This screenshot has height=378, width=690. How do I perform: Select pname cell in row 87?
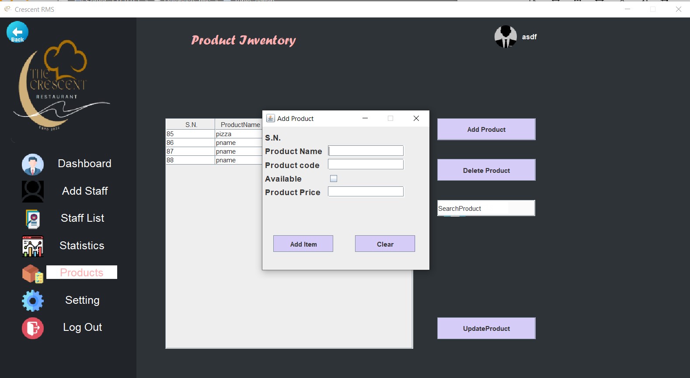pyautogui.click(x=239, y=151)
